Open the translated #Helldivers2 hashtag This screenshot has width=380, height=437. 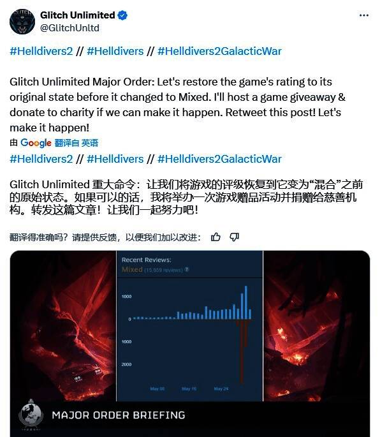41,159
